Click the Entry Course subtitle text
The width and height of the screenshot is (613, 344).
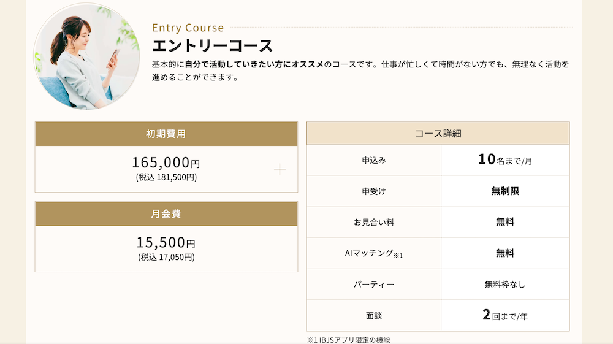pyautogui.click(x=188, y=28)
